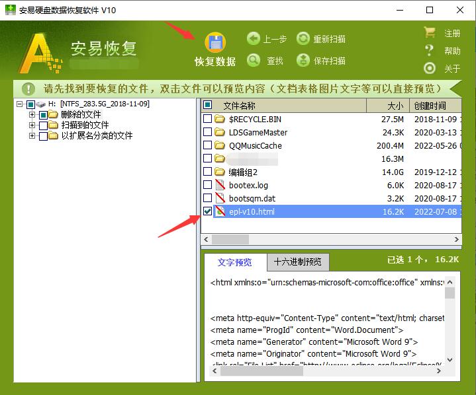Open the 关于 link
This screenshot has height=395, width=476.
pos(452,69)
